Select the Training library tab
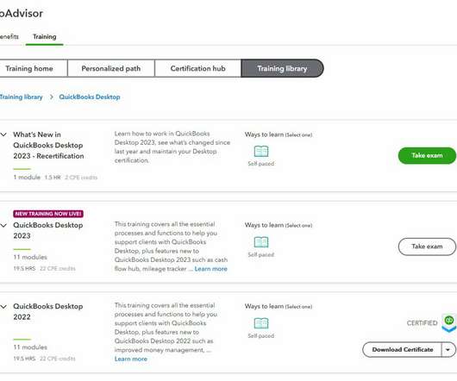457x381 pixels. (x=282, y=68)
